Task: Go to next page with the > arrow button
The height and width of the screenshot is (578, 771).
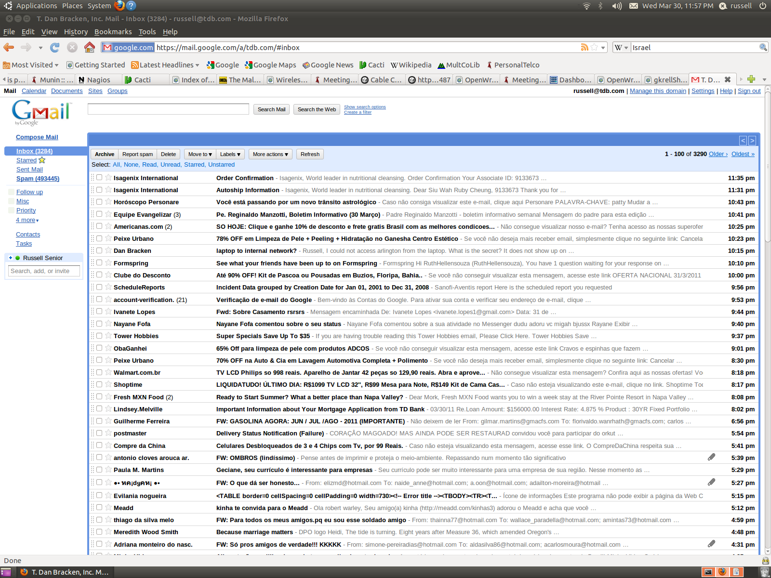Action: click(752, 141)
